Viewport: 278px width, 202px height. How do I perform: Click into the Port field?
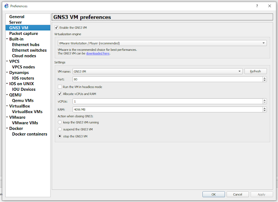pos(168,79)
